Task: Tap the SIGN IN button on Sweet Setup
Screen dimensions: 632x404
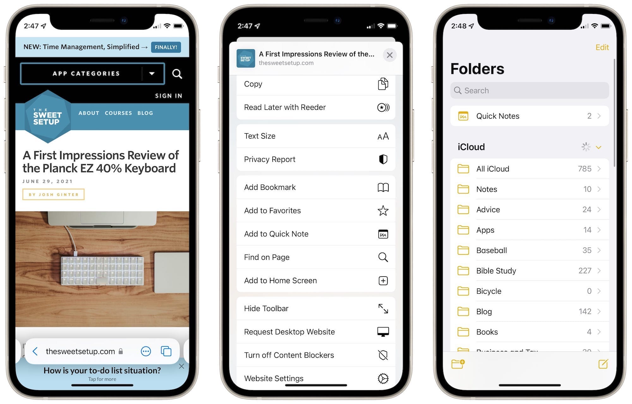Action: pyautogui.click(x=169, y=95)
